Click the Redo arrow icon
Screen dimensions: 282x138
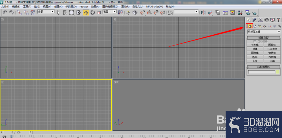click(x=12, y=12)
